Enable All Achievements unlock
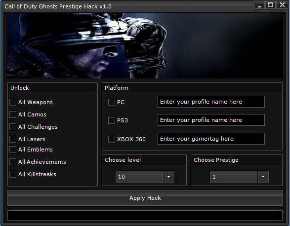 click(13, 162)
